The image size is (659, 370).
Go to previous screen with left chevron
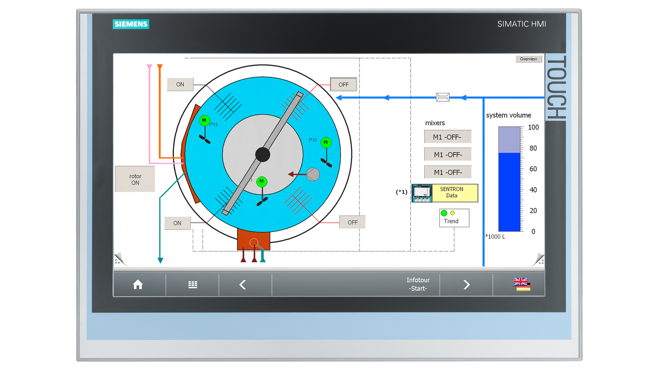pos(243,284)
